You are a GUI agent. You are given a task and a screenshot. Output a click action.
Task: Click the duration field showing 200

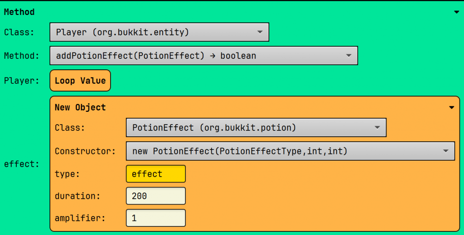pyautogui.click(x=155, y=196)
